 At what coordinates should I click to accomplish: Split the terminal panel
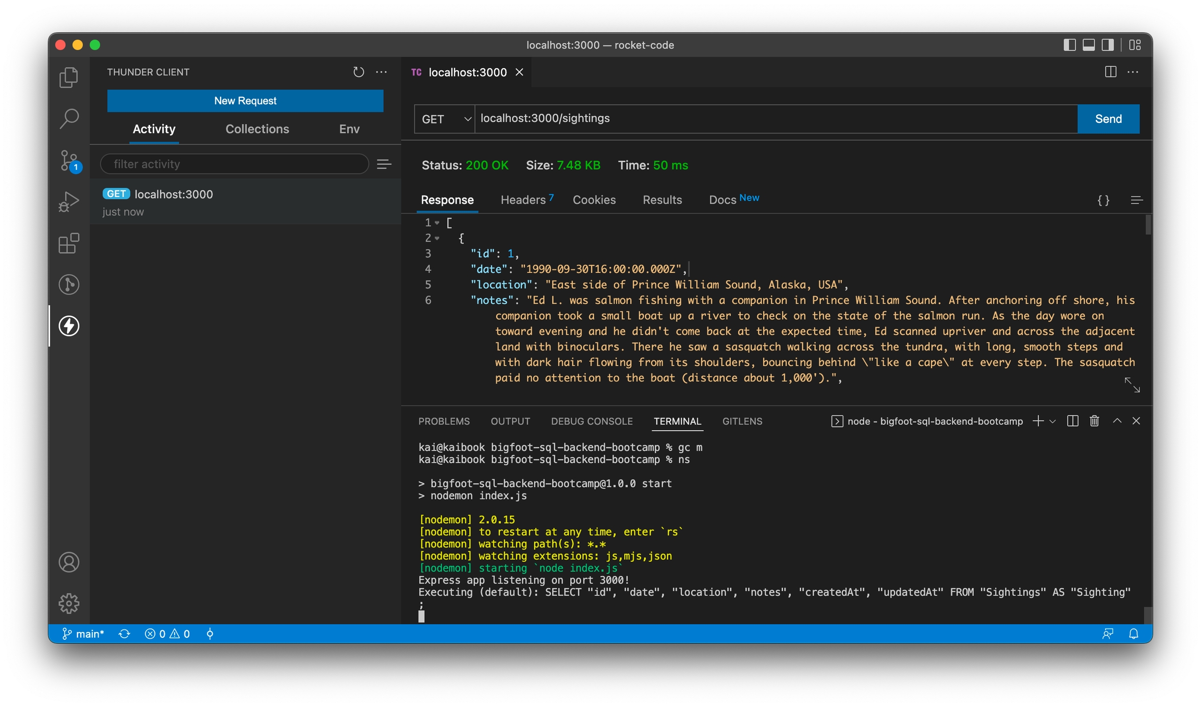pos(1073,421)
